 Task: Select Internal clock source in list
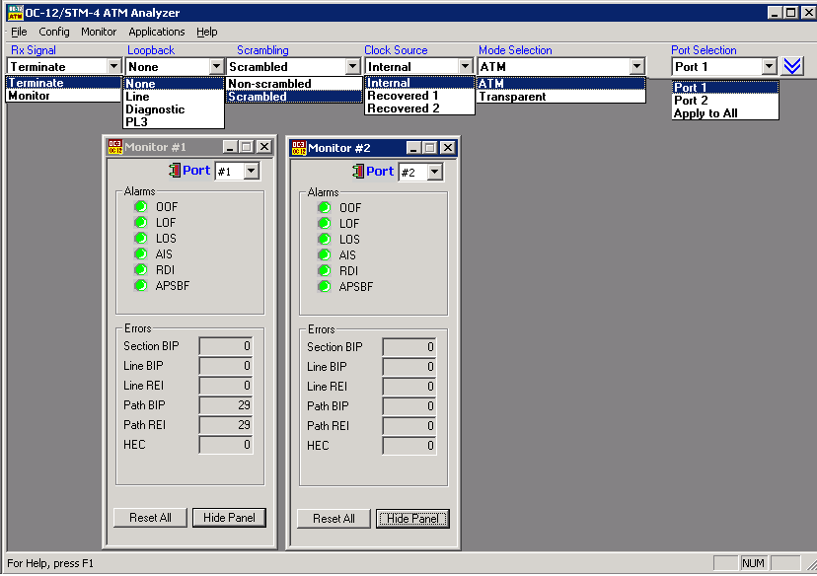point(419,83)
